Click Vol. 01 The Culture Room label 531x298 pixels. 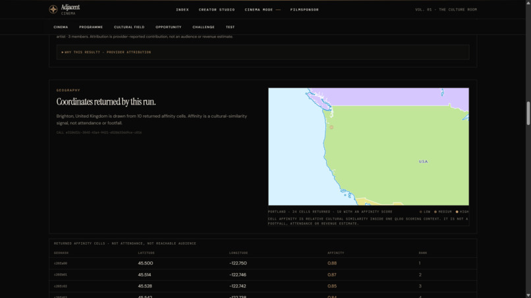click(445, 10)
